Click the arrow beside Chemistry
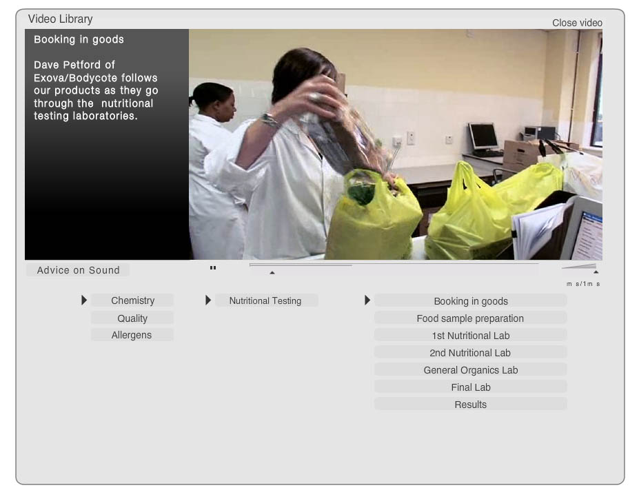The width and height of the screenshot is (639, 501). [84, 300]
